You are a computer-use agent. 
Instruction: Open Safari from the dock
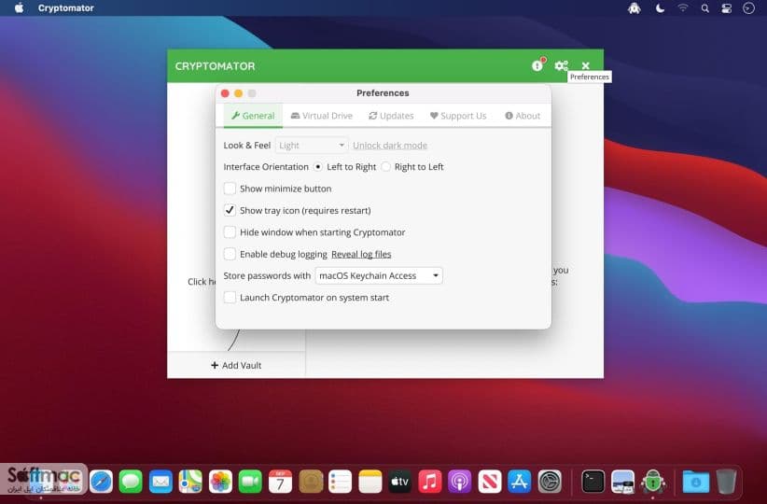pos(101,482)
